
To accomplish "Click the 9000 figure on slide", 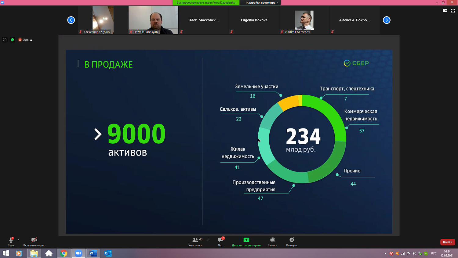I will [136, 134].
